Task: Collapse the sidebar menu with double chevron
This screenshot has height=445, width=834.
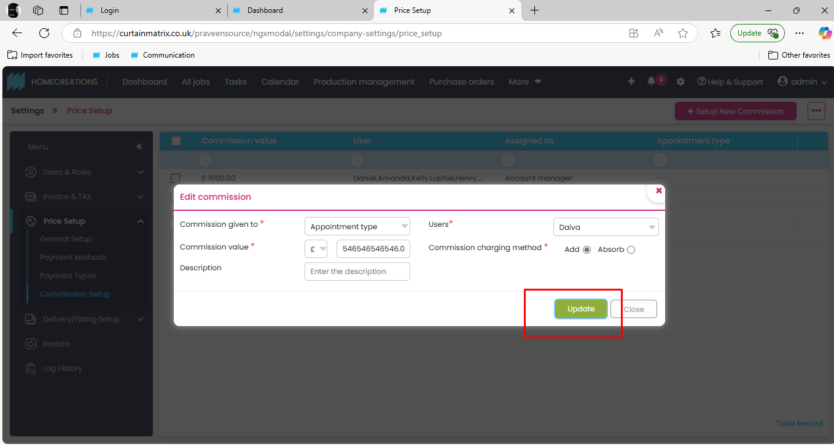Action: click(x=139, y=146)
